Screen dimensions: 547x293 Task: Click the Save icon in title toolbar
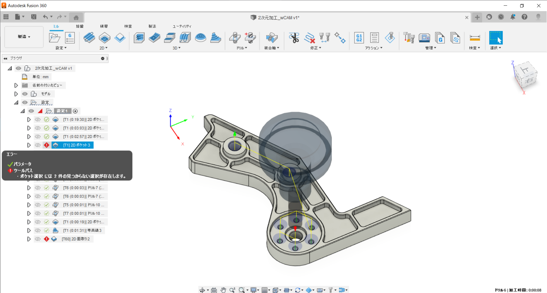pyautogui.click(x=34, y=17)
